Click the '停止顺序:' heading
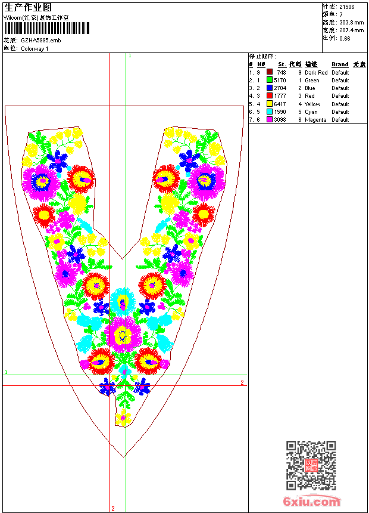369x513 pixels. [x=262, y=57]
